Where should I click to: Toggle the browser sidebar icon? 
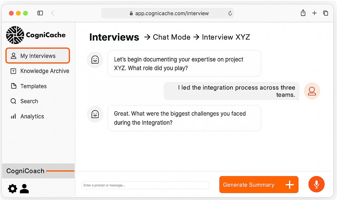click(x=40, y=13)
